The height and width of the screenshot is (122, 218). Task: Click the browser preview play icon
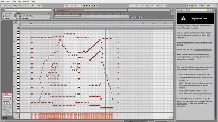2,10
